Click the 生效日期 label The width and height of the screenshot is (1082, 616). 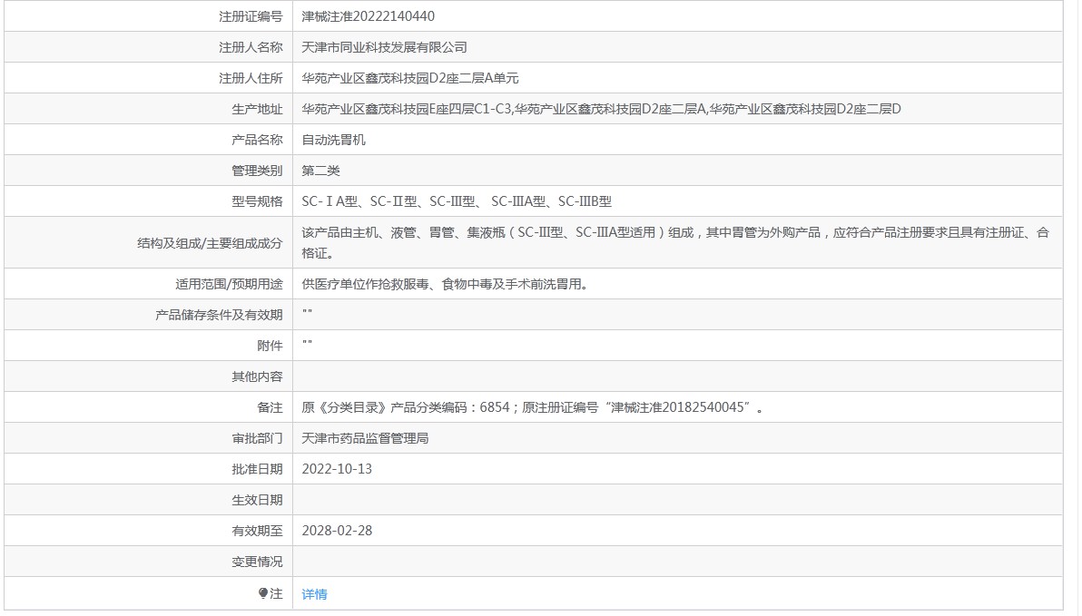(257, 500)
